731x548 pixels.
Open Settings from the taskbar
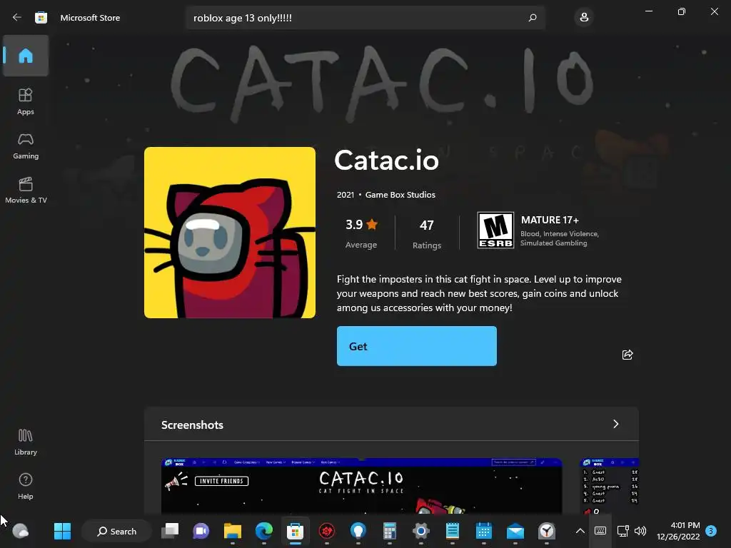click(x=421, y=531)
